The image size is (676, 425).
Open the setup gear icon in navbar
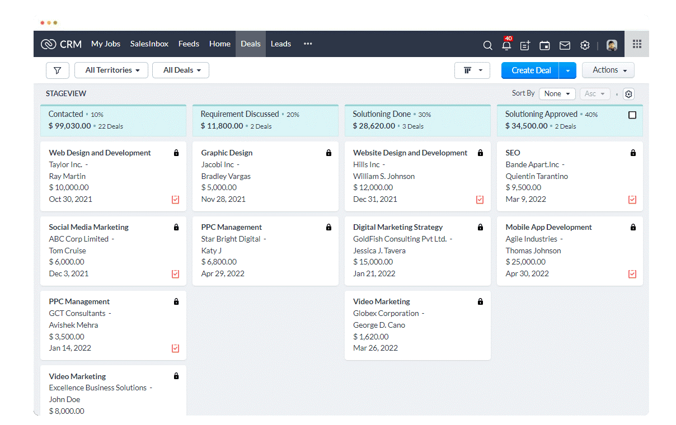[x=585, y=45]
